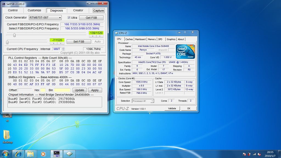The height and width of the screenshot is (158, 281).
Task: Open the SPD tab in CPU-Z
Action: click(160, 39)
